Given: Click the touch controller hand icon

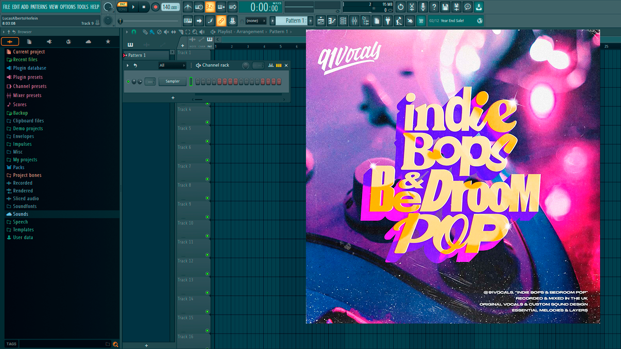Looking at the screenshot, I should (410, 20).
